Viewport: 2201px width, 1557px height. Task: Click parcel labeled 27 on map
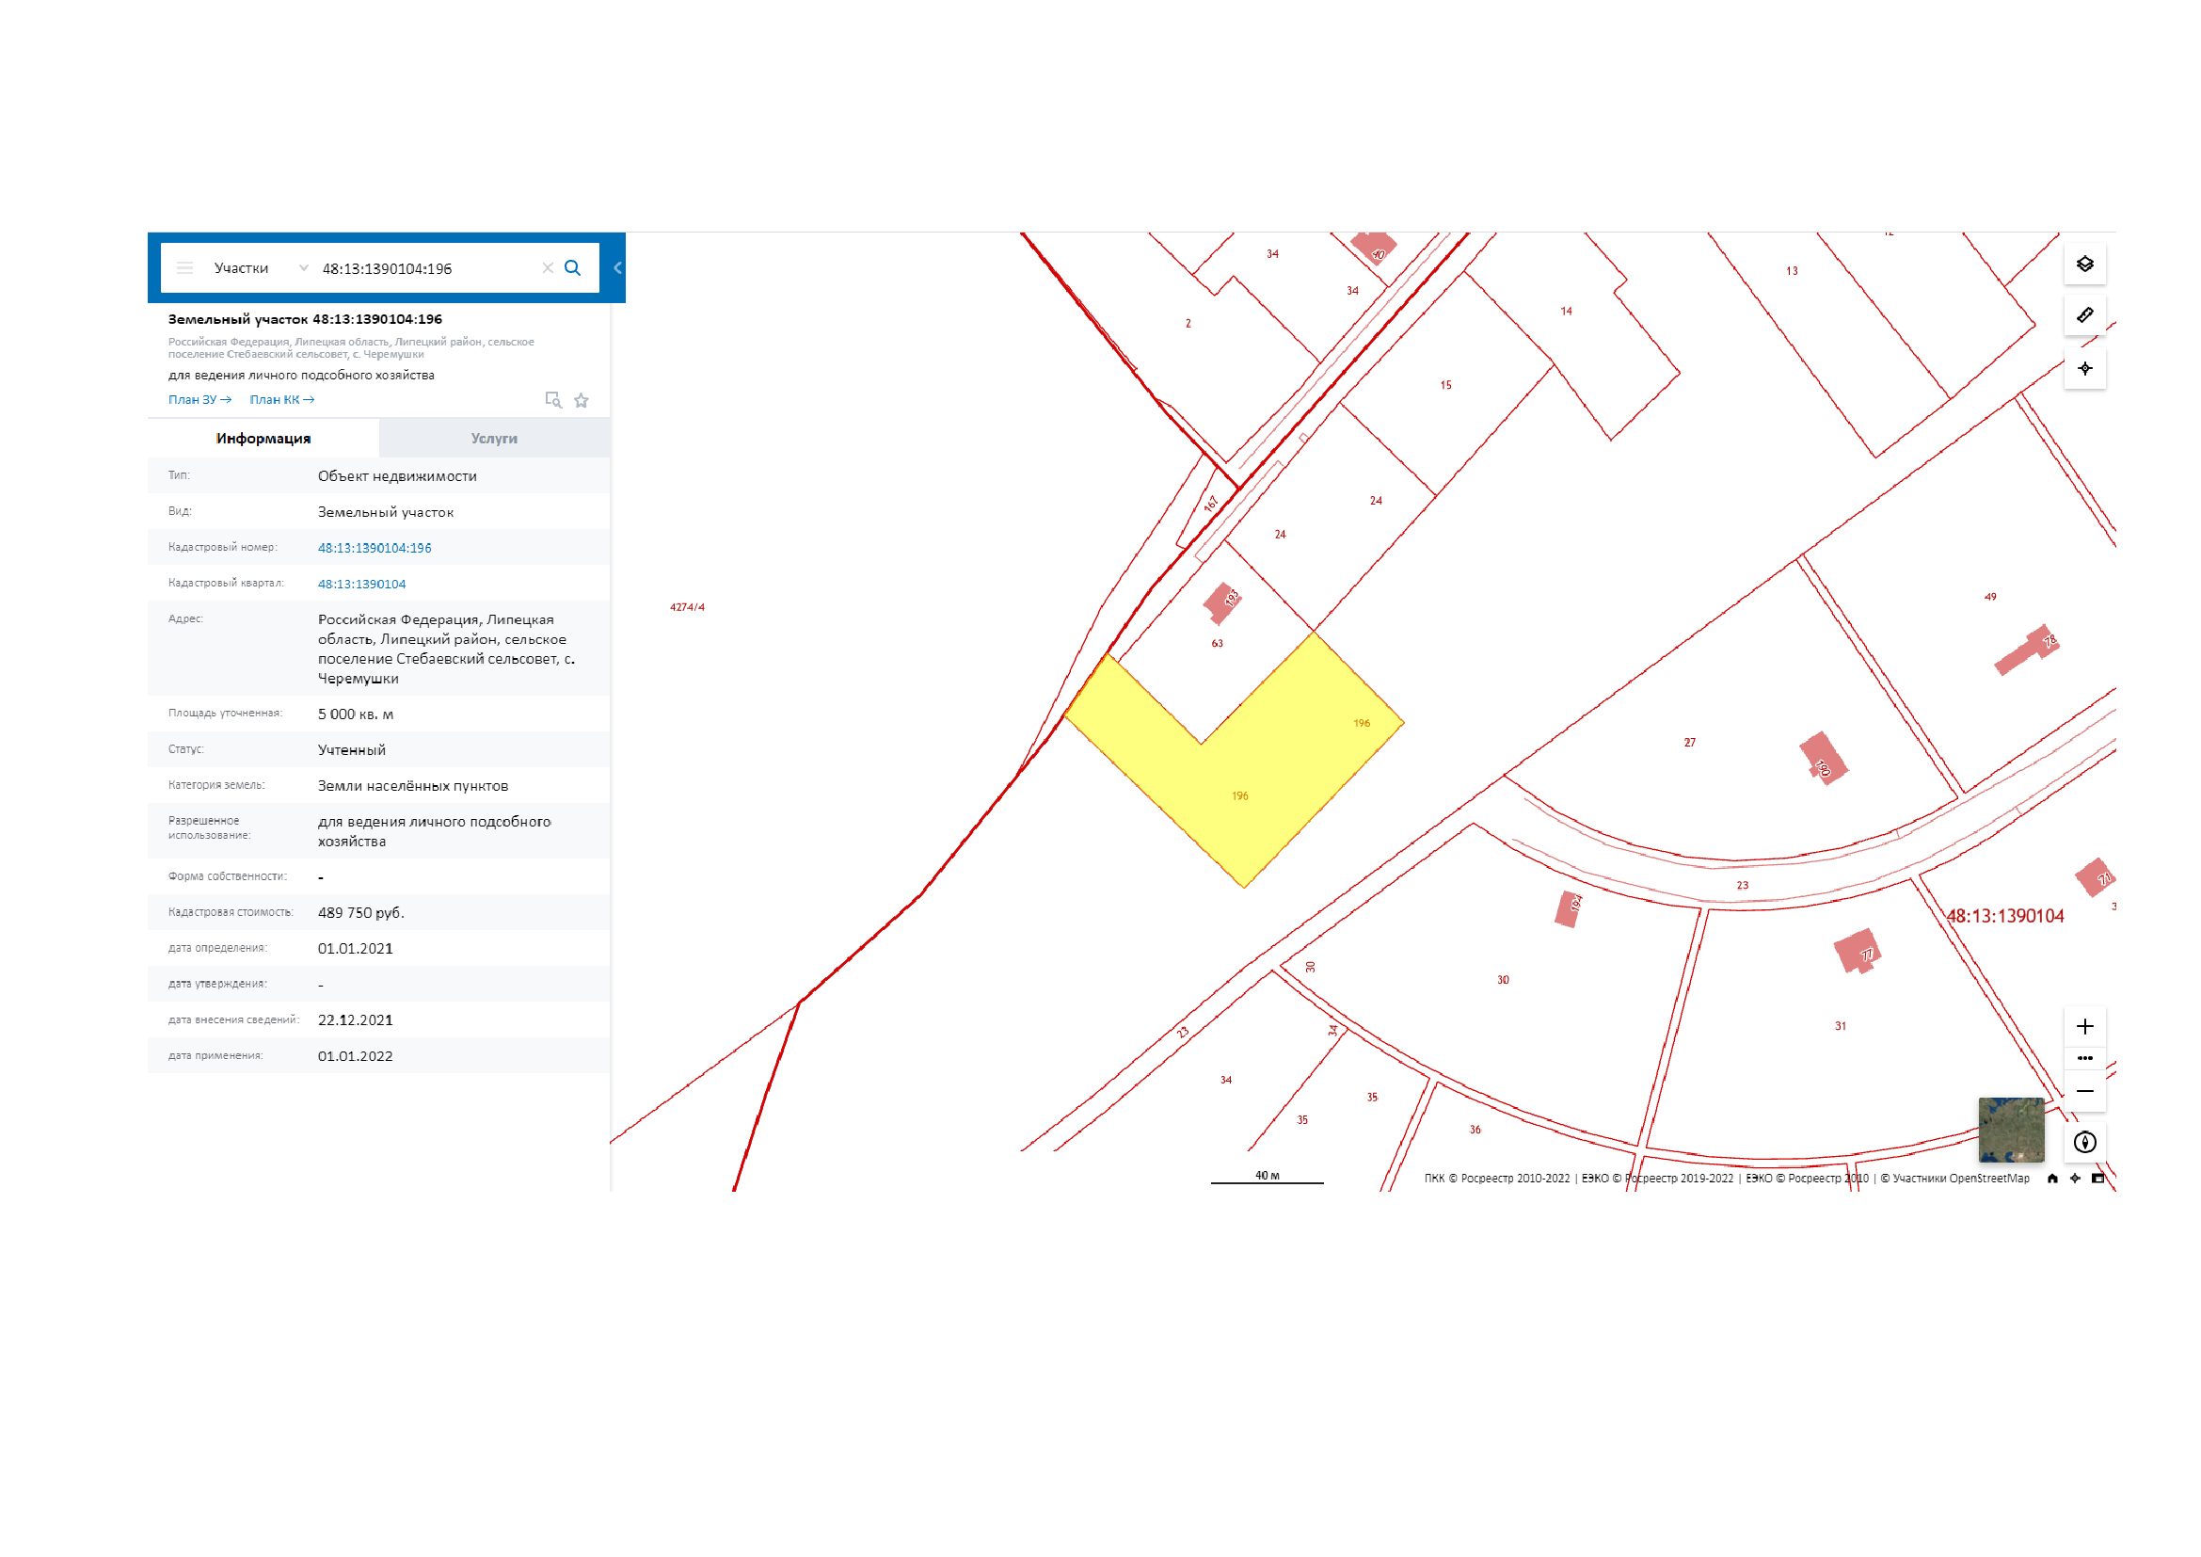point(1690,743)
